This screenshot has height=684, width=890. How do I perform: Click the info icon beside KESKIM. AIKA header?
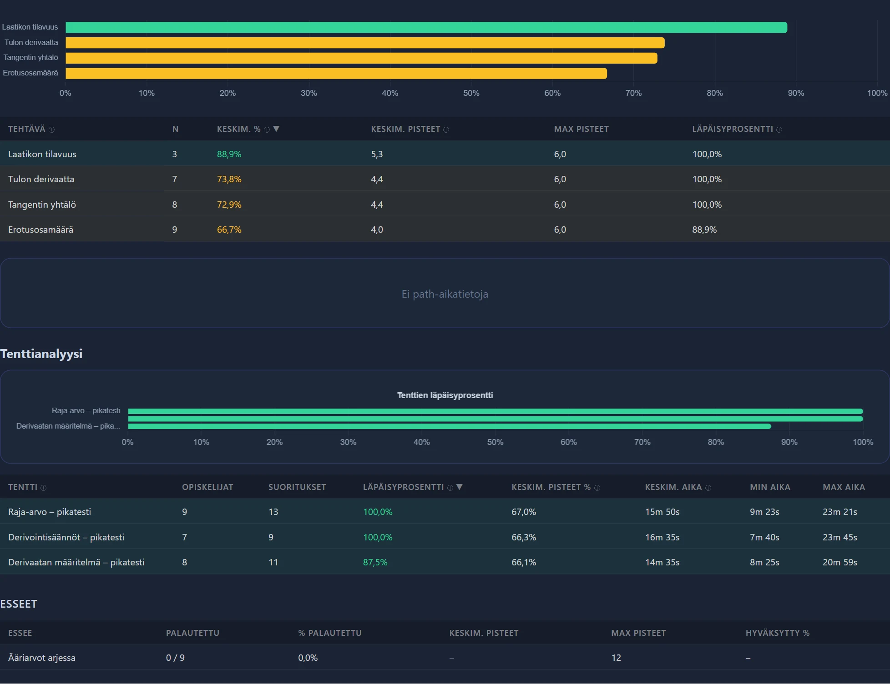pyautogui.click(x=708, y=488)
